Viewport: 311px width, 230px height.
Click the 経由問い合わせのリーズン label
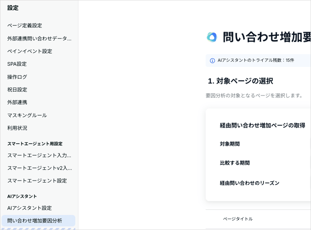coord(249,183)
